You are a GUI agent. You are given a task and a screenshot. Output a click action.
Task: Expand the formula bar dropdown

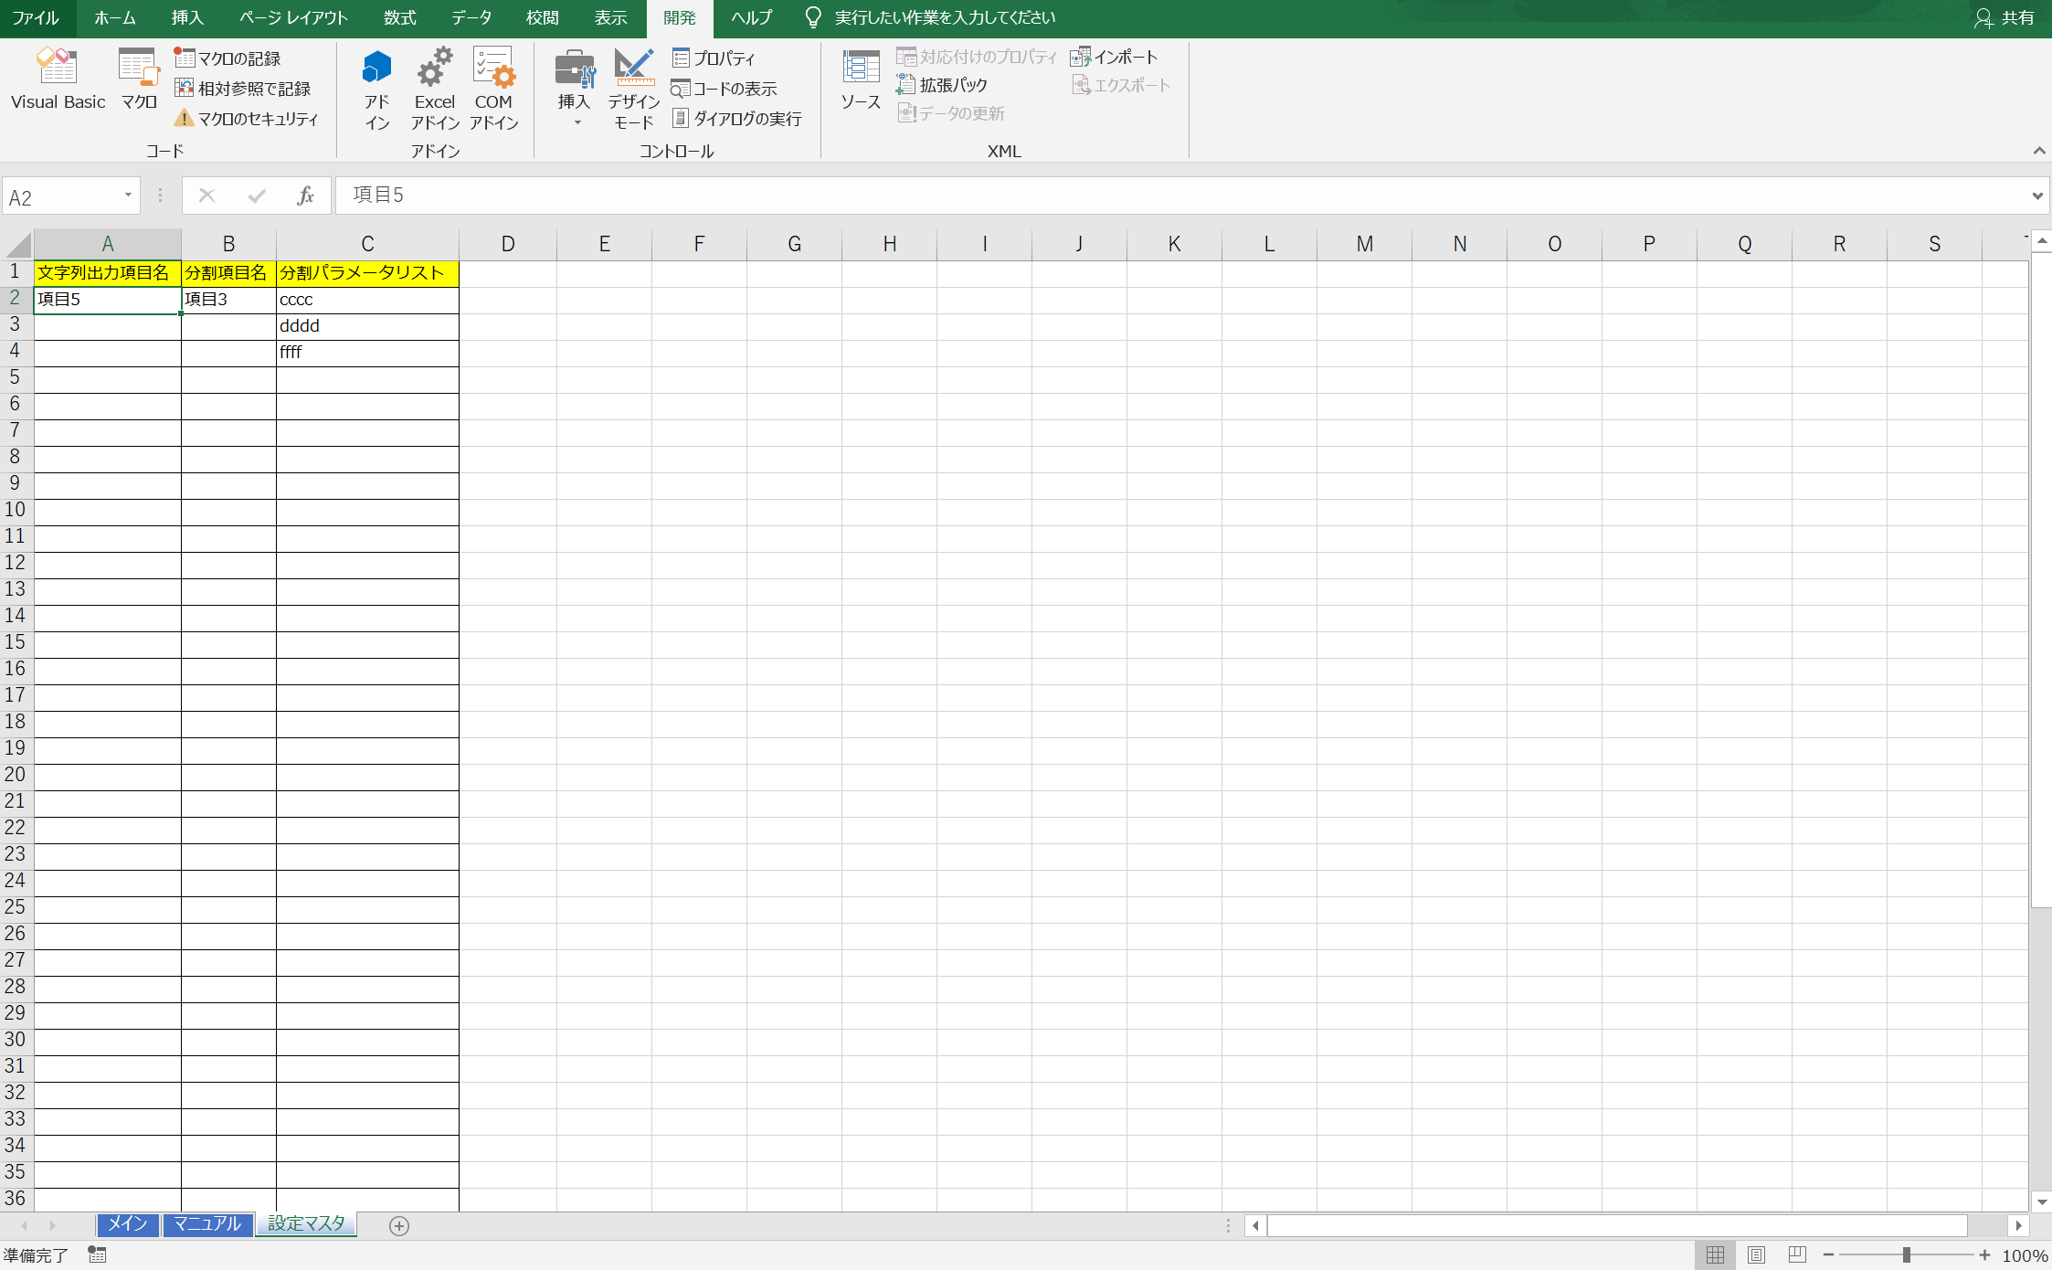(2036, 195)
